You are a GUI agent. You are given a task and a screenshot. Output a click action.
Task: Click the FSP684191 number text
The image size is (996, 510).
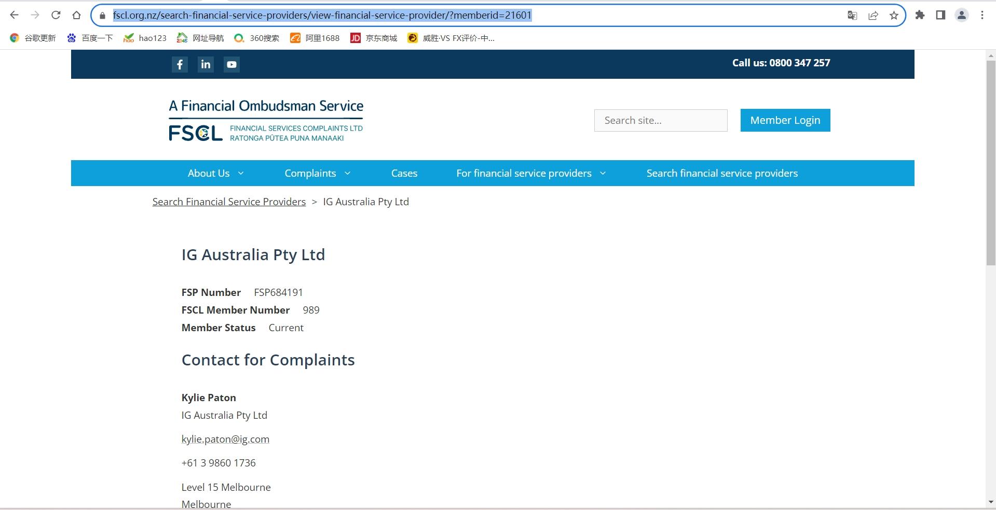pos(278,292)
